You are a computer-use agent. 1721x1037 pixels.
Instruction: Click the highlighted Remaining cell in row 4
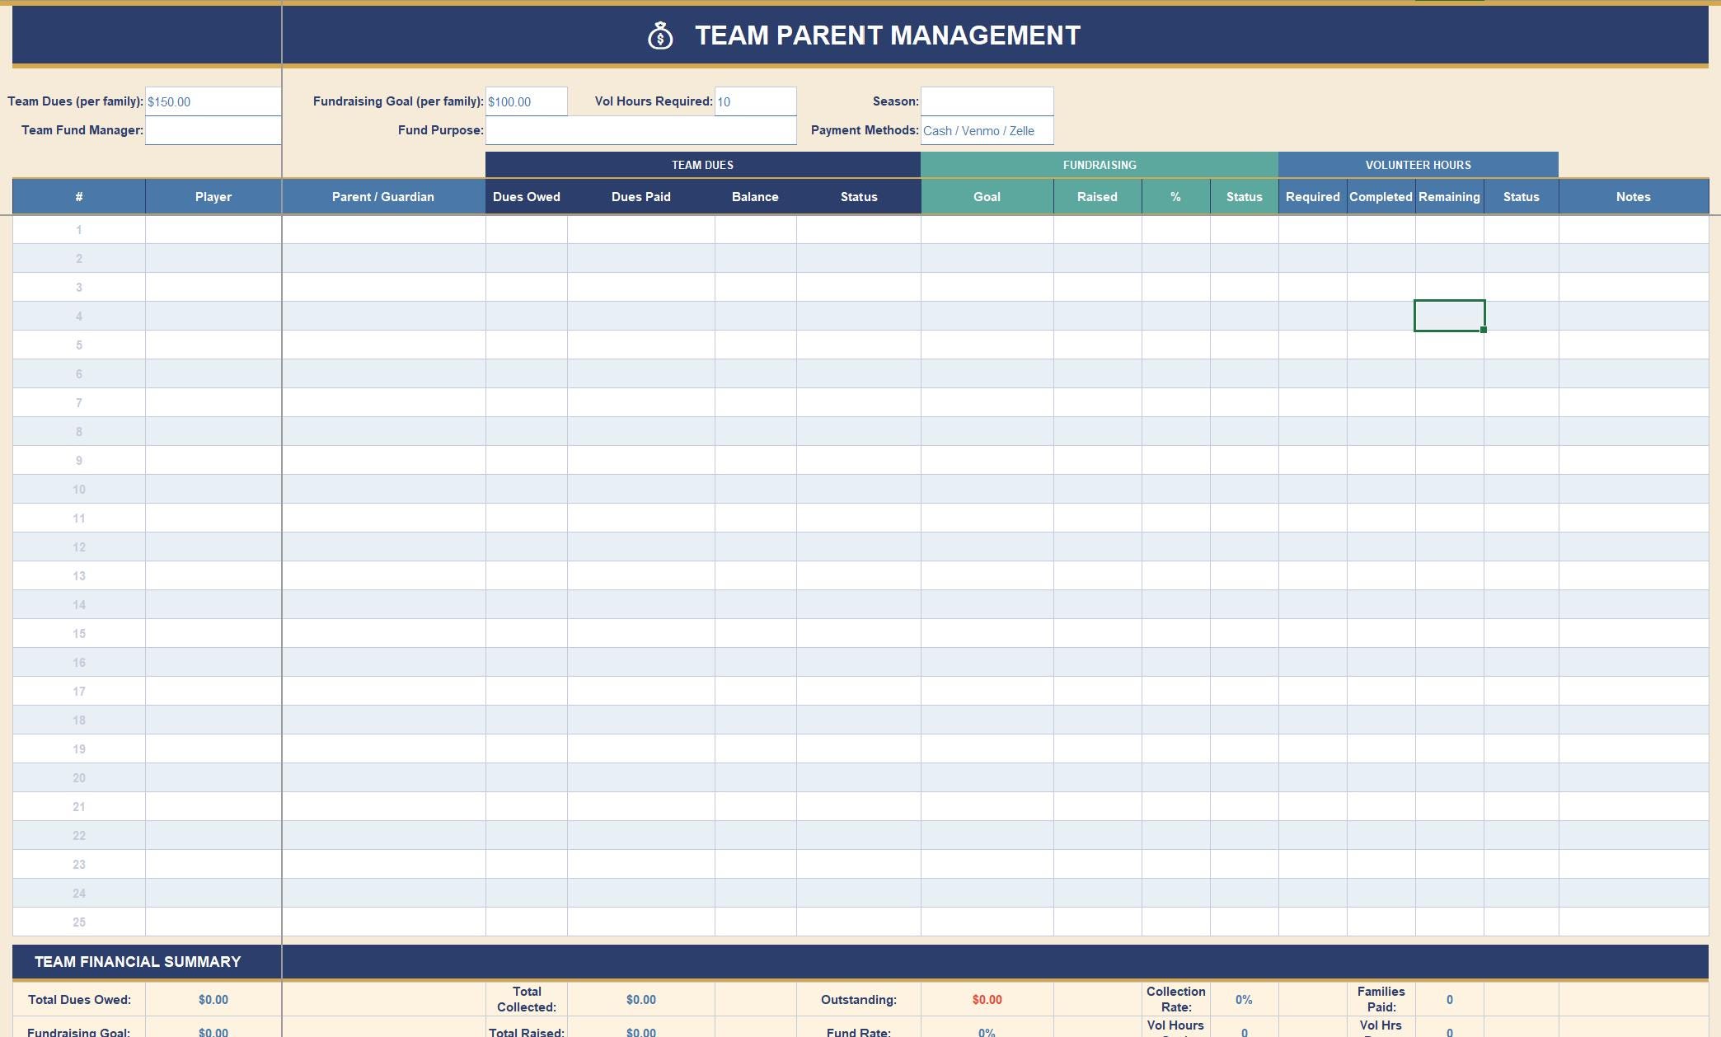(x=1450, y=316)
